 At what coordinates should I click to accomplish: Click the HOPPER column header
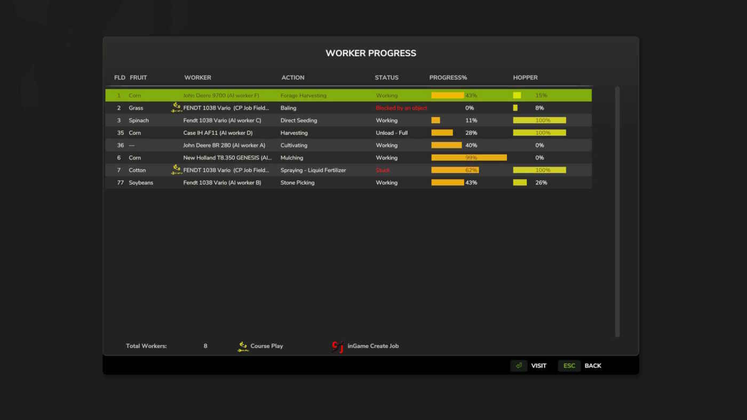point(525,78)
